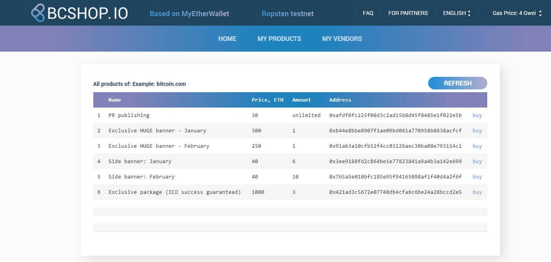Switch to the MY VENDORS tab
Viewport: 551px width, 262px height.
pyautogui.click(x=342, y=39)
